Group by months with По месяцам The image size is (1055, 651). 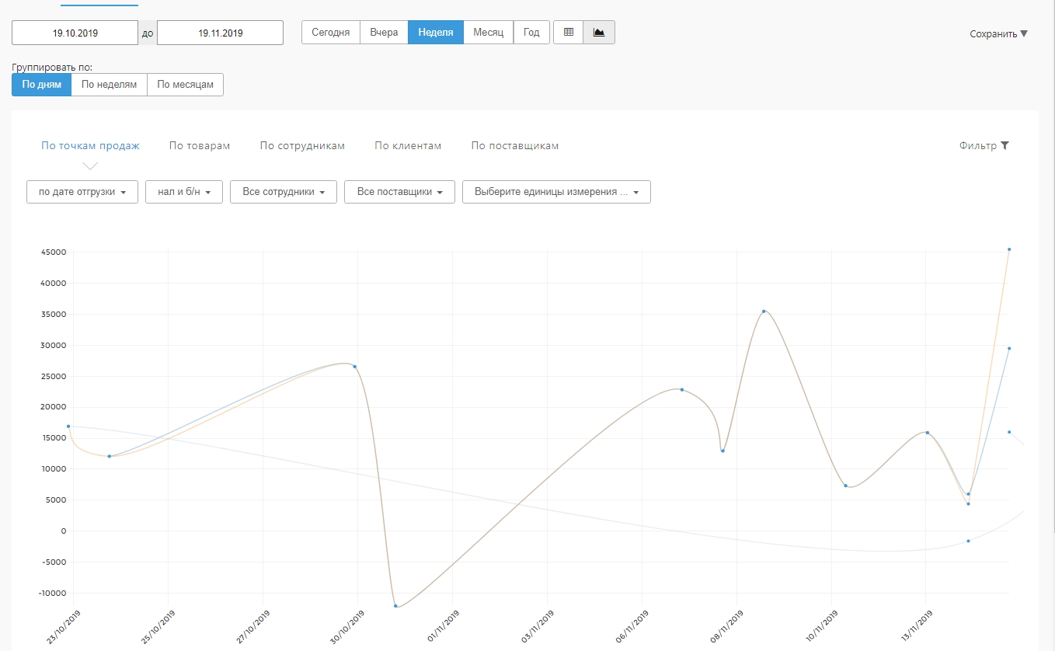click(x=185, y=85)
